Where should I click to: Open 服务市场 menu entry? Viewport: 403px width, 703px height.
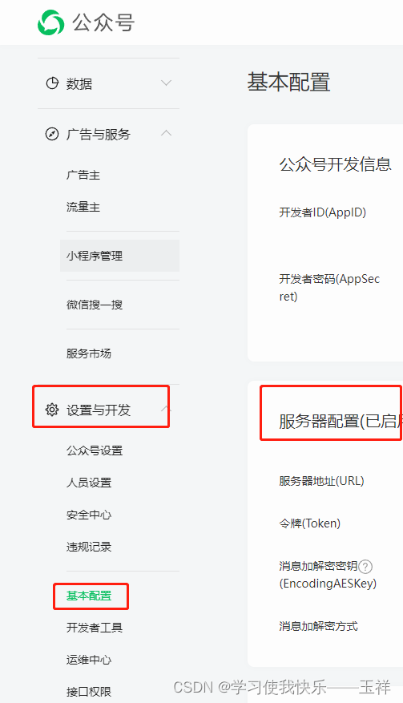(89, 354)
